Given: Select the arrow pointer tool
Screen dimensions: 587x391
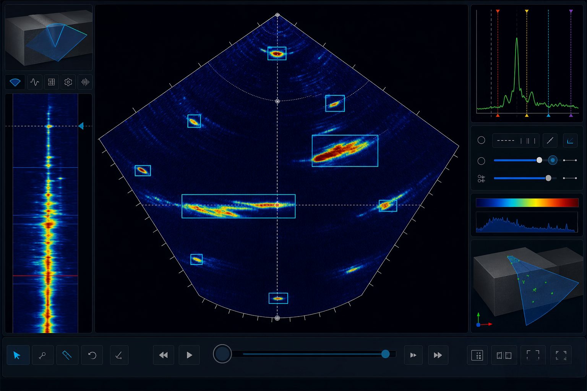Looking at the screenshot, I should (18, 355).
